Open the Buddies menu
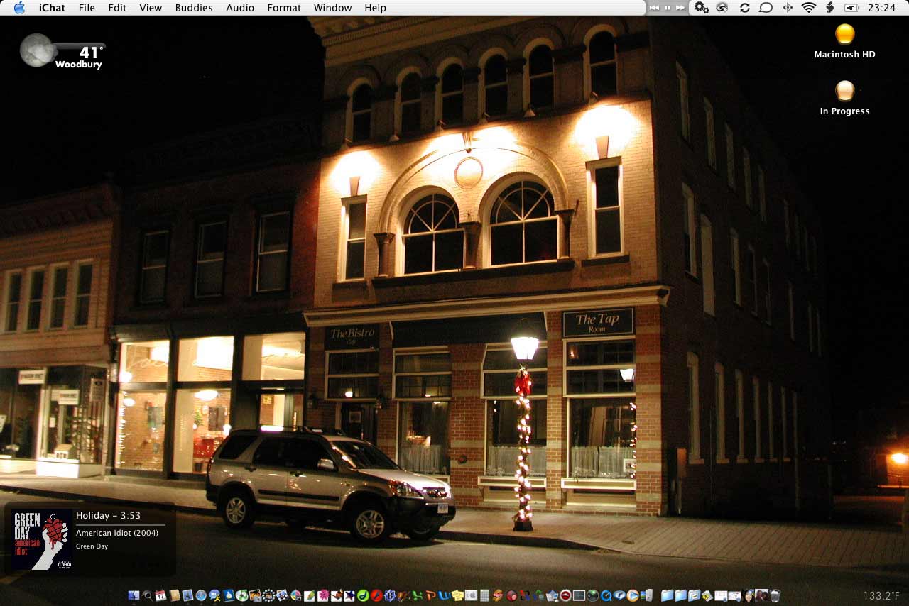 (x=194, y=8)
